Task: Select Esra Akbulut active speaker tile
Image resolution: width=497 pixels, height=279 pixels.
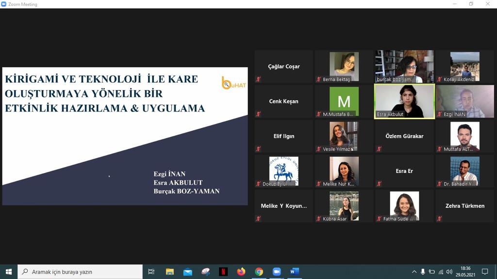Action: [404, 101]
